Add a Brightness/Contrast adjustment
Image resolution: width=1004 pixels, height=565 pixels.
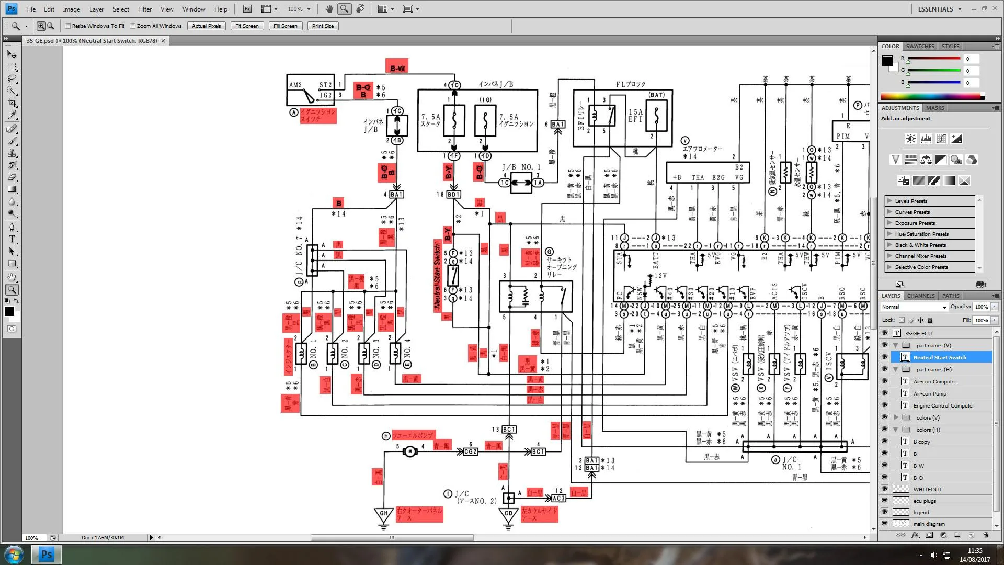[x=911, y=139]
